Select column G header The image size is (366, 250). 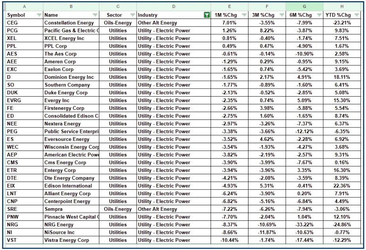click(x=304, y=7)
